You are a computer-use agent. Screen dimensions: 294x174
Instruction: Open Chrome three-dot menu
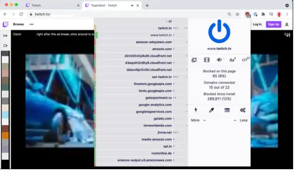coord(287,14)
